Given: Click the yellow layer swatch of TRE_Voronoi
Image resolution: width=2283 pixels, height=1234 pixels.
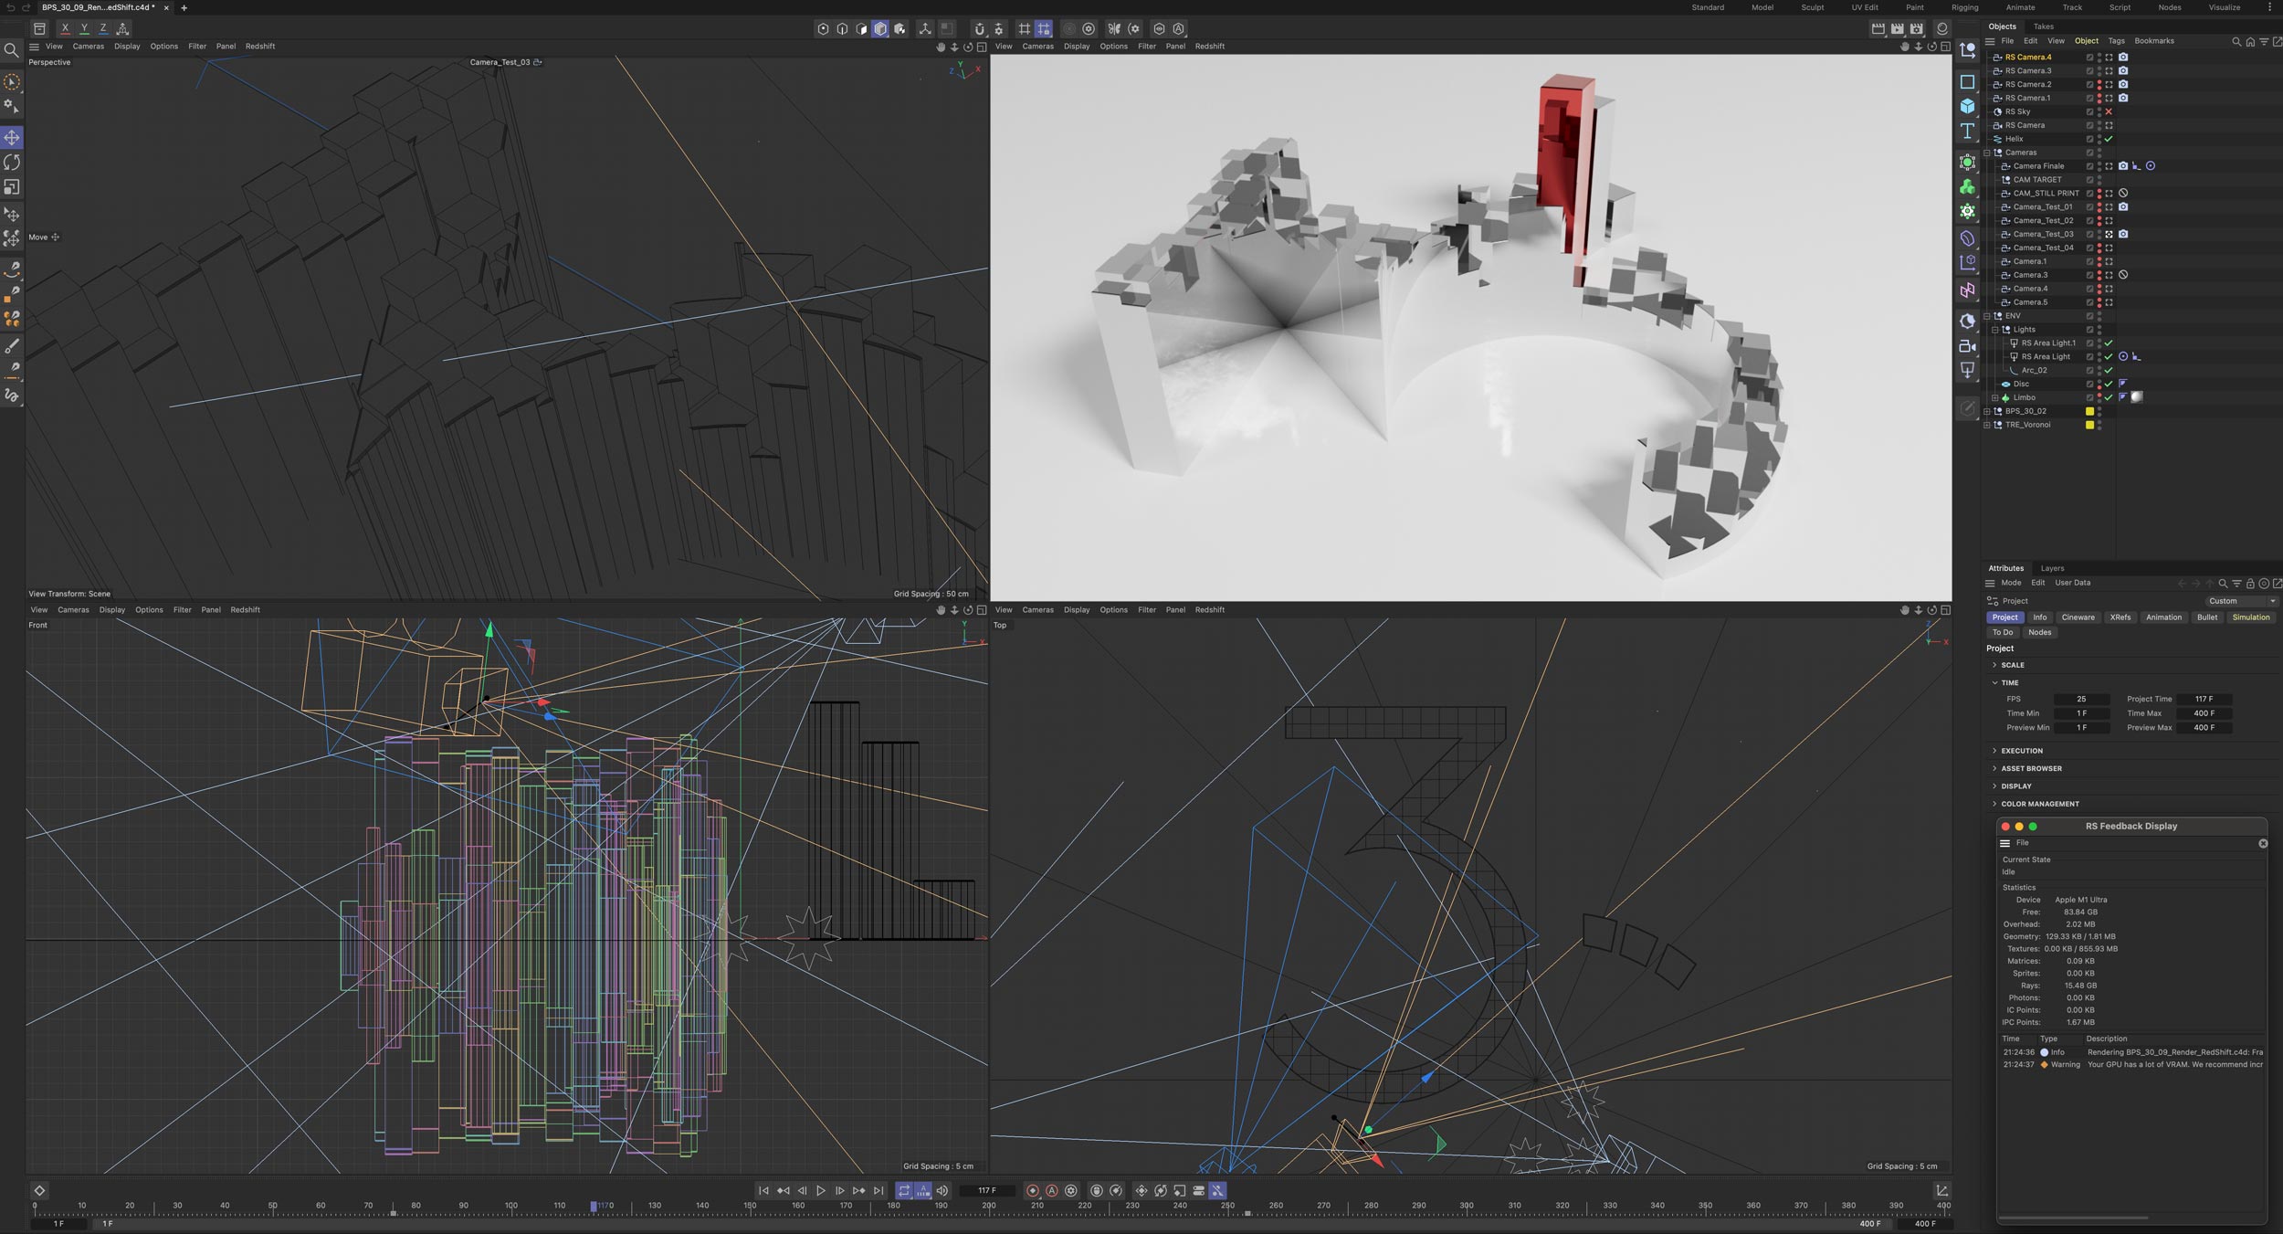Looking at the screenshot, I should pyautogui.click(x=2089, y=425).
